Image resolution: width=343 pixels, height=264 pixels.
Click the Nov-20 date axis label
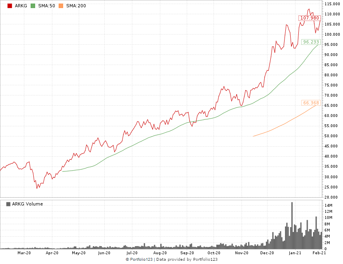(242, 253)
